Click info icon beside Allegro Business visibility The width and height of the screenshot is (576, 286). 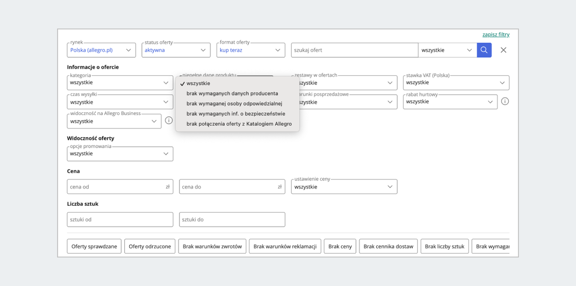[x=169, y=120]
